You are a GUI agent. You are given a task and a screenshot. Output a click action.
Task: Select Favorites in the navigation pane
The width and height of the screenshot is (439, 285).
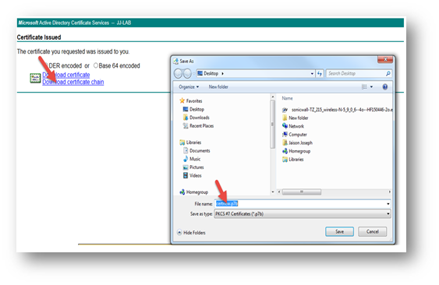pyautogui.click(x=191, y=100)
